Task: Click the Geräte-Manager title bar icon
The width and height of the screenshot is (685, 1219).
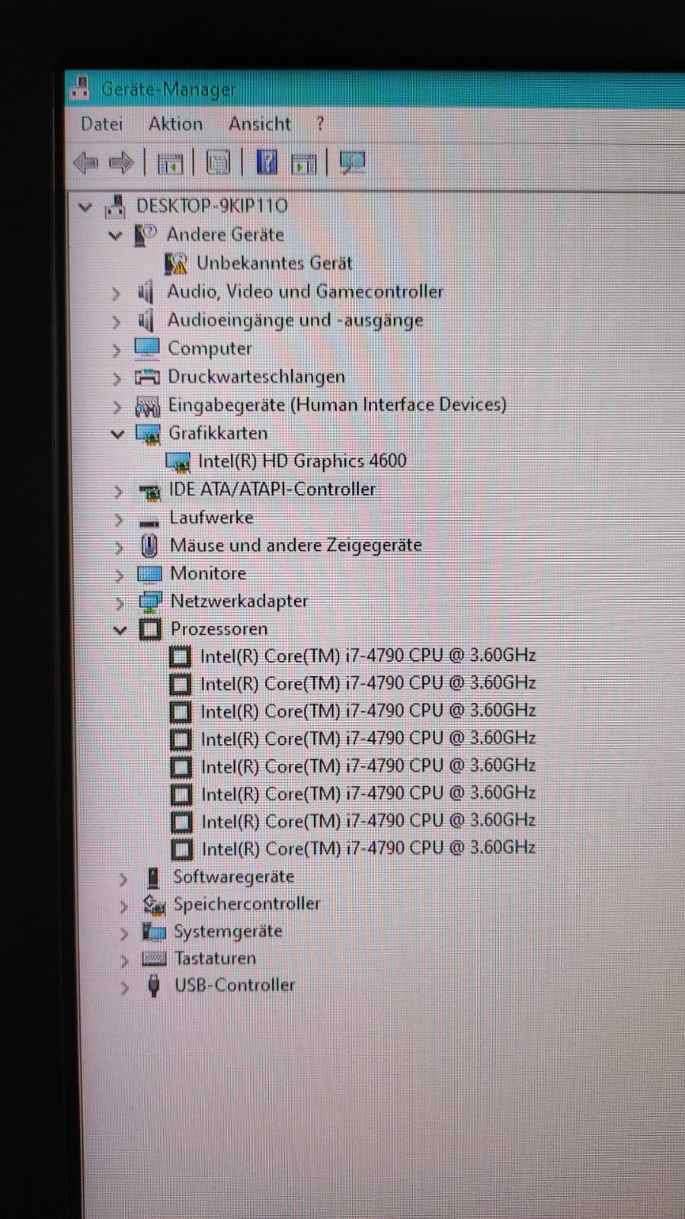Action: pyautogui.click(x=80, y=88)
